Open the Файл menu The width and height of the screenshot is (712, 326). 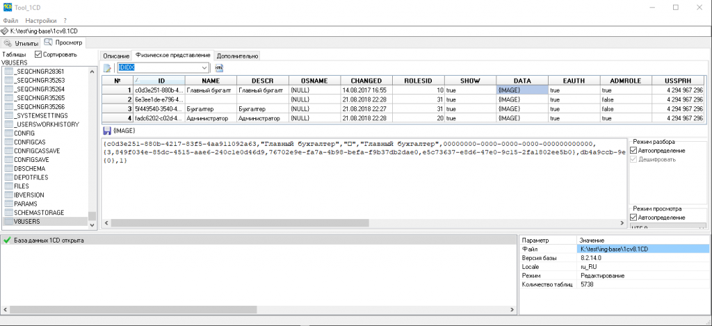click(11, 20)
